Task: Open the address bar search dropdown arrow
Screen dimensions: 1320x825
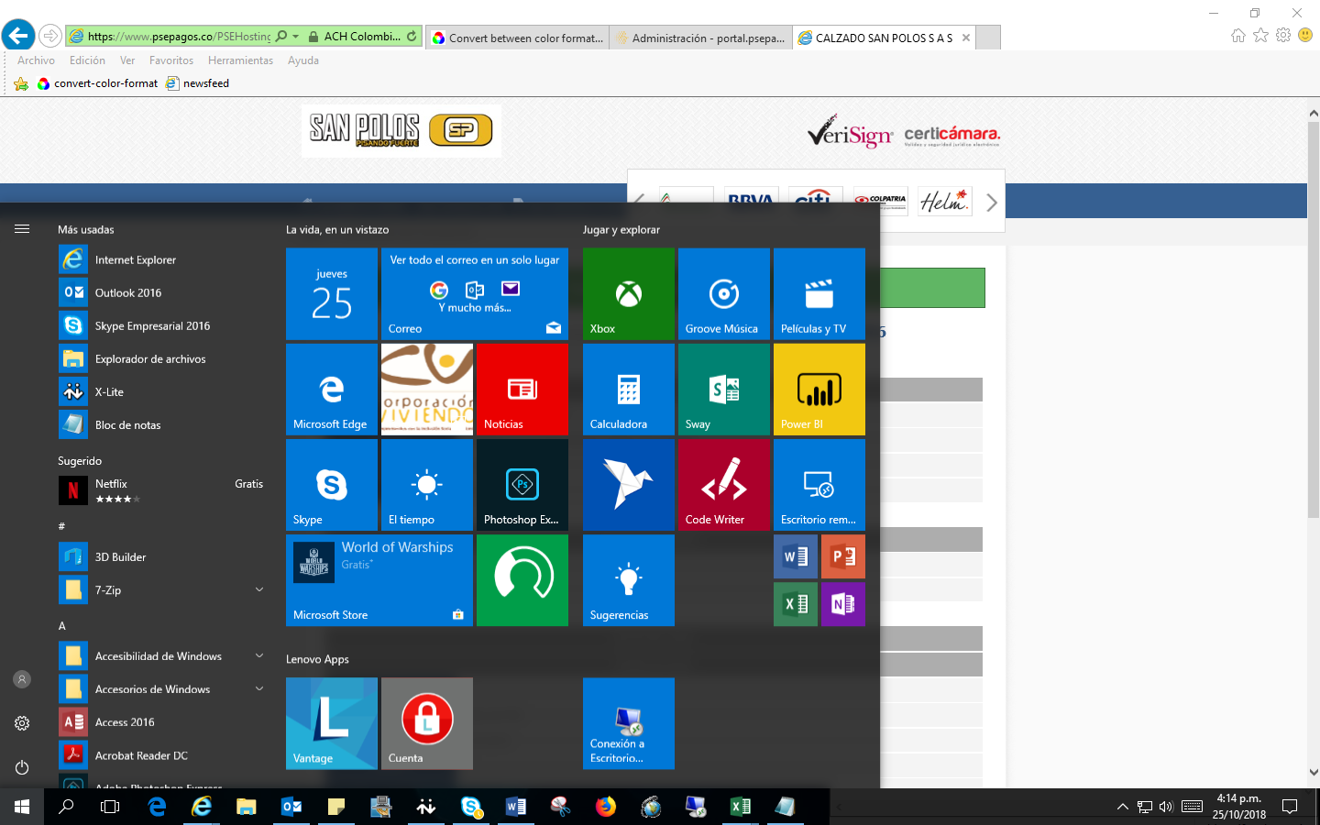Action: 295,37
